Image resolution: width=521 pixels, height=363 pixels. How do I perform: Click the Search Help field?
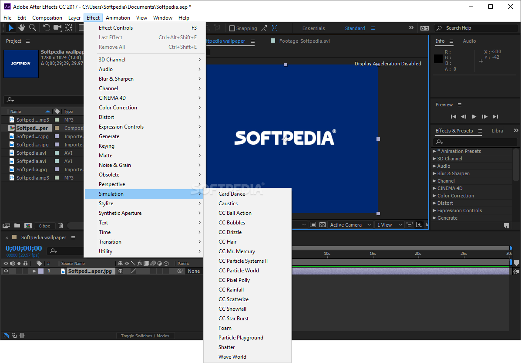(x=477, y=28)
